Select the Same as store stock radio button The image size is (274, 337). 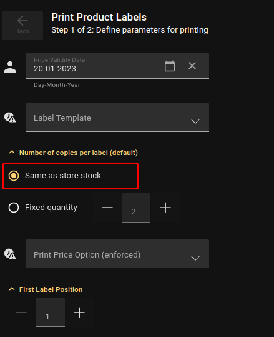[14, 176]
